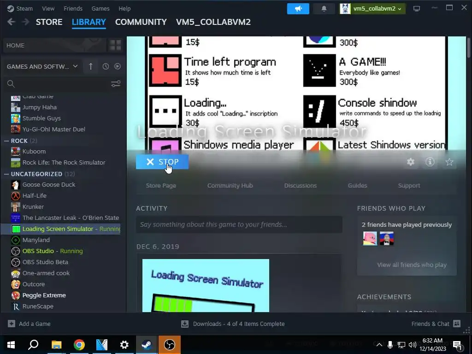Click the Steam announcements megaphone icon
This screenshot has width=472, height=354.
[x=298, y=9]
